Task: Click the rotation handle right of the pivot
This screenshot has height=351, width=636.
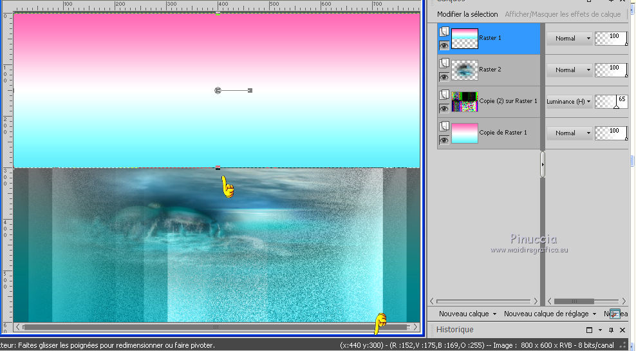Action: (x=250, y=91)
